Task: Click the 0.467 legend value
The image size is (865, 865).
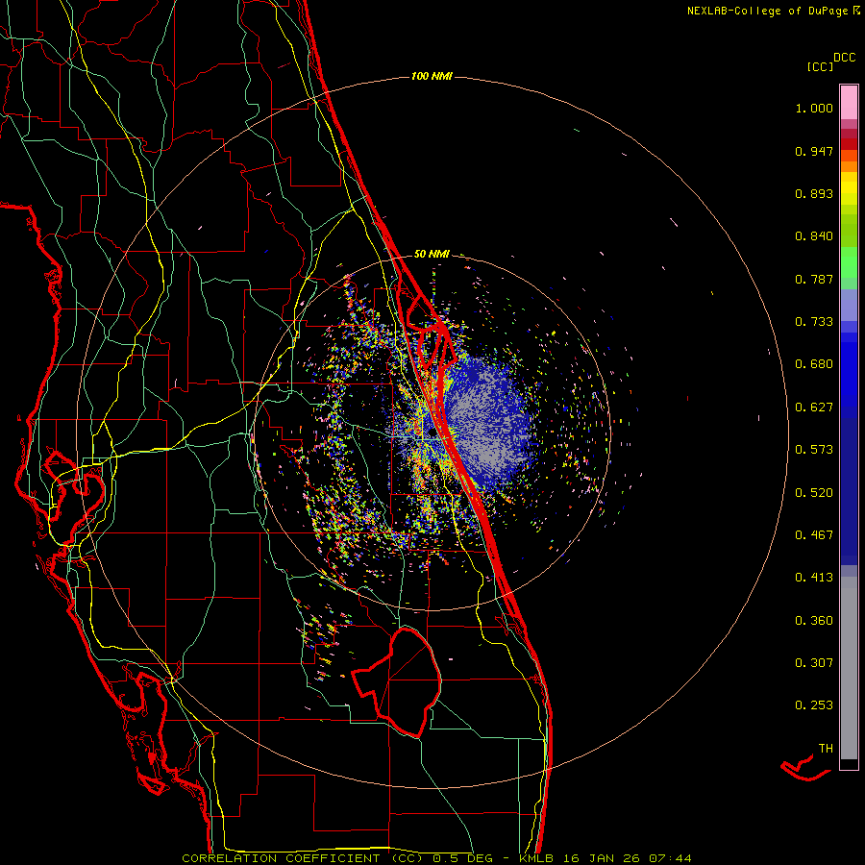Action: click(814, 535)
